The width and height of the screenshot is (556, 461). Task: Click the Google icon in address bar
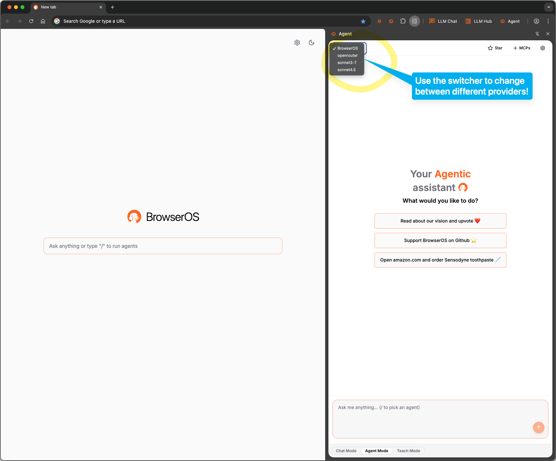click(57, 21)
